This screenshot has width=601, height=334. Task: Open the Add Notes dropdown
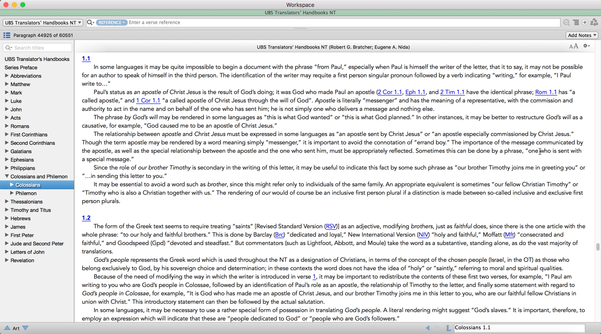[582, 35]
